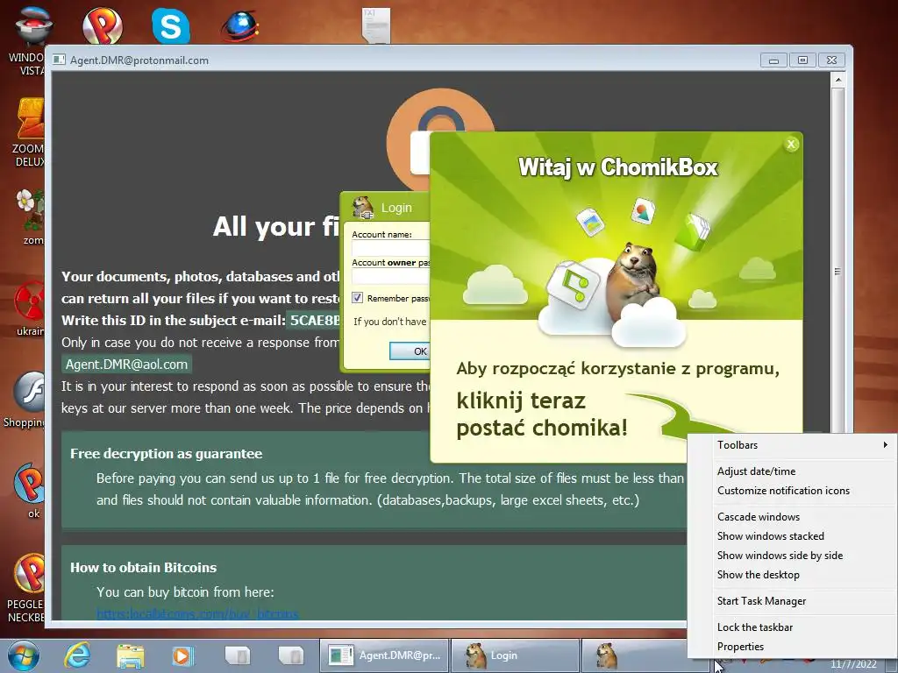This screenshot has width=898, height=673.
Task: Close the Agent.DMR@protonmail.com window
Action: tap(831, 60)
